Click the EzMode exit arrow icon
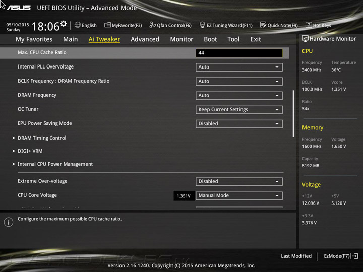This screenshot has height=272, width=363. tap(354, 256)
